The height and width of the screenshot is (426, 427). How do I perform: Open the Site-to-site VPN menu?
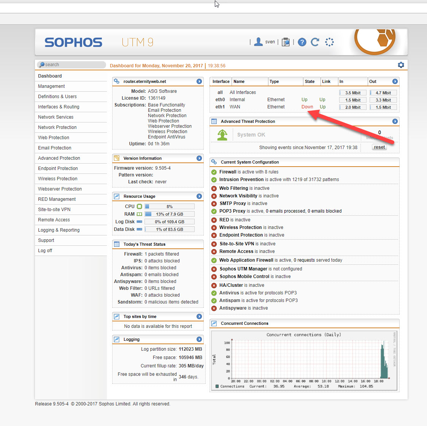tap(71, 210)
